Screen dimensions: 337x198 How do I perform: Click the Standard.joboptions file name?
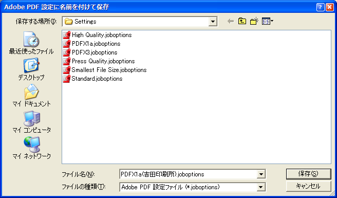pyautogui.click(x=97, y=79)
